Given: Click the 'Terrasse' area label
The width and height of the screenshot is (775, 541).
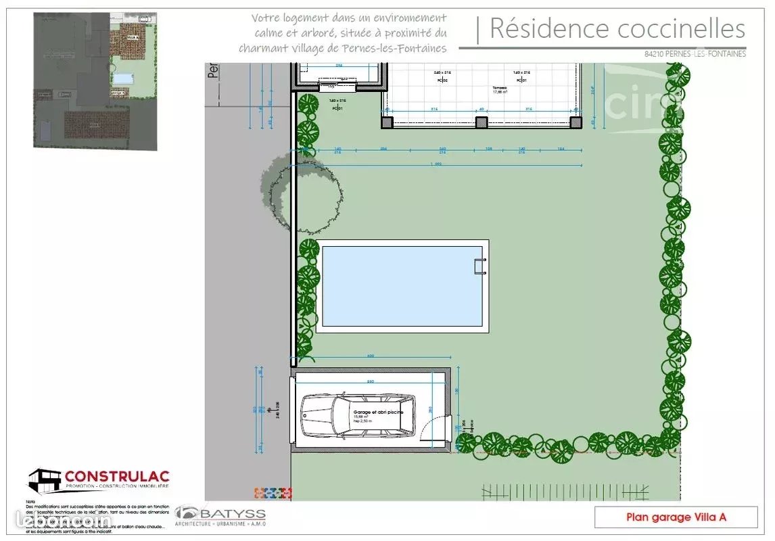Looking at the screenshot, I should click(x=498, y=88).
